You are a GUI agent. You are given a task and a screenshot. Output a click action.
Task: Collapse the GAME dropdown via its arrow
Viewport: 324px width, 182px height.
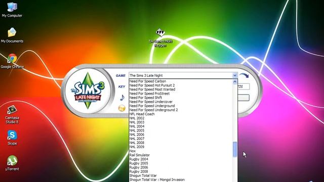coord(235,75)
